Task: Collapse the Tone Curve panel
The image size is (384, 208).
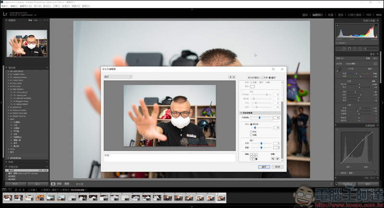Action: pos(378,126)
